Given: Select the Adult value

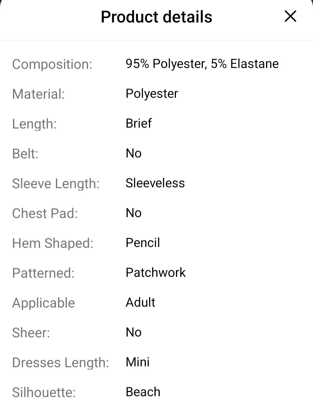Looking at the screenshot, I should [140, 303].
